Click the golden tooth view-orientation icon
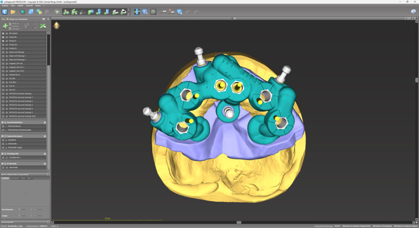The width and height of the screenshot is (419, 228). coord(56,25)
